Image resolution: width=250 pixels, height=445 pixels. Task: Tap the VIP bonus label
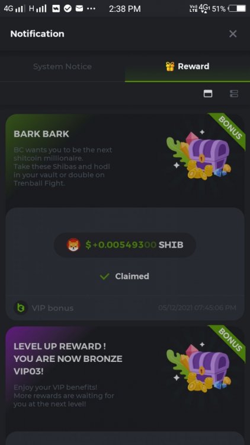53,308
